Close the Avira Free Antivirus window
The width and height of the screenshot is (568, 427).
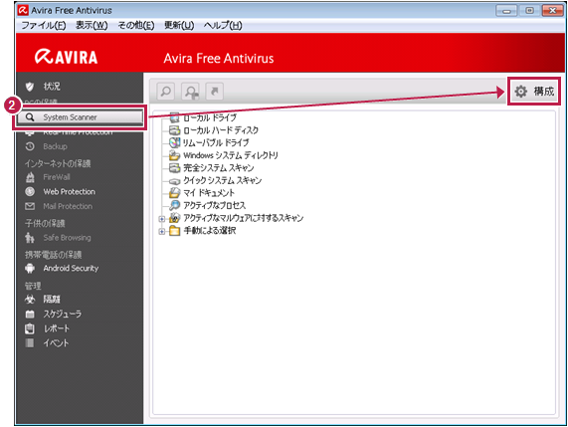tap(552, 11)
